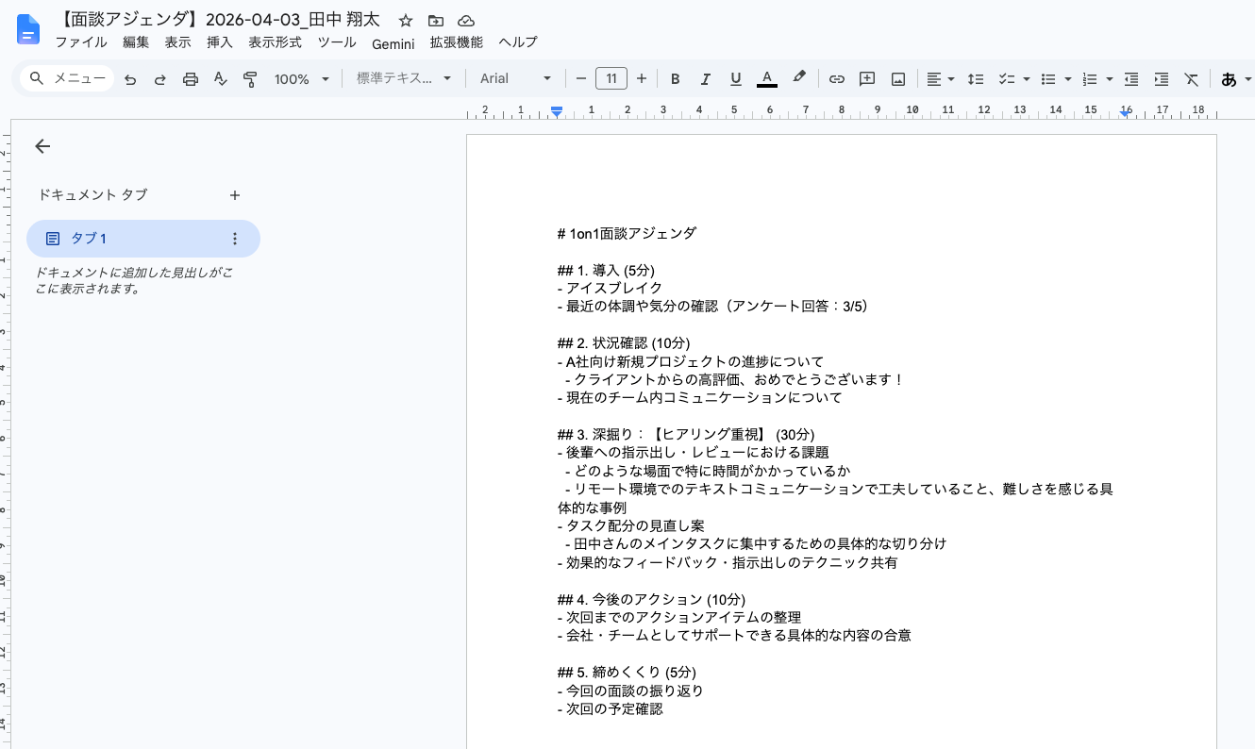Choose highlight color

(x=799, y=79)
